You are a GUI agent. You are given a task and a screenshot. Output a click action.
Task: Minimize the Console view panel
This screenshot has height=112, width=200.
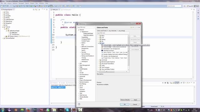[x=192, y=83]
